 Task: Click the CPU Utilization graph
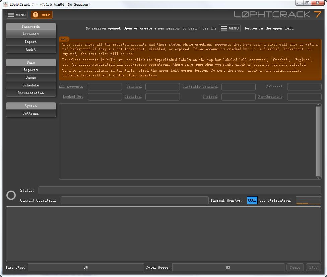tap(308, 200)
